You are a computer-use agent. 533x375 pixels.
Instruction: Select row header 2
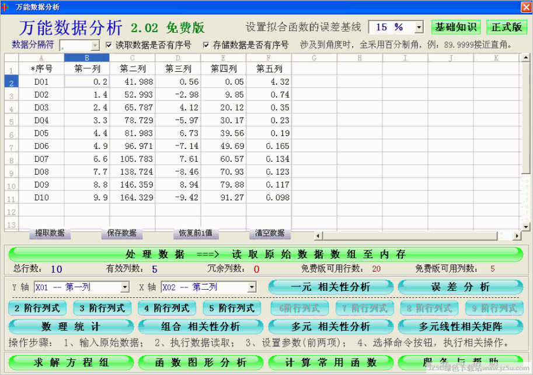coord(11,82)
